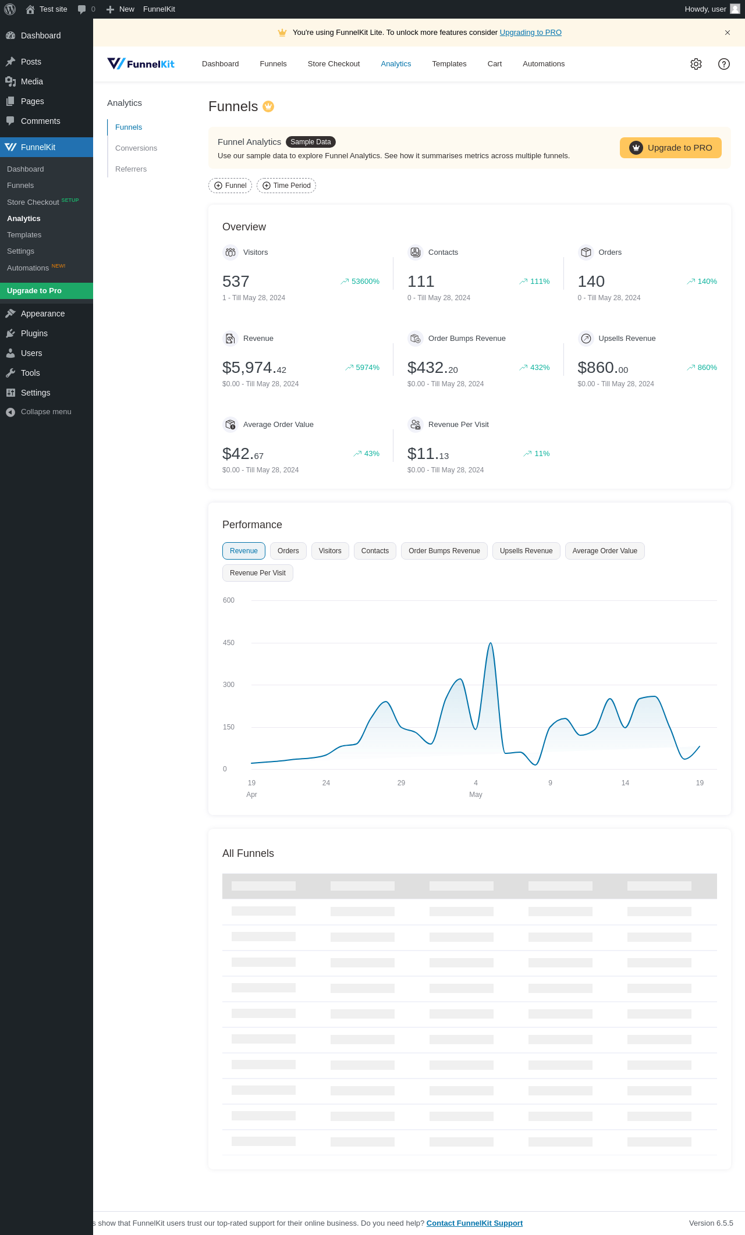Screen dimensions: 745x1235
Task: Click the Test site home icon
Action: [x=30, y=9]
